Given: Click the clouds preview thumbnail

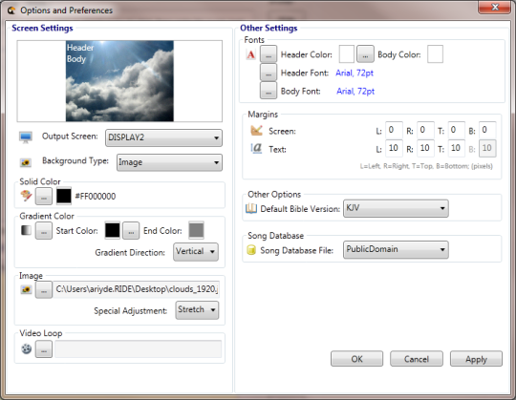Looking at the screenshot, I should click(119, 81).
